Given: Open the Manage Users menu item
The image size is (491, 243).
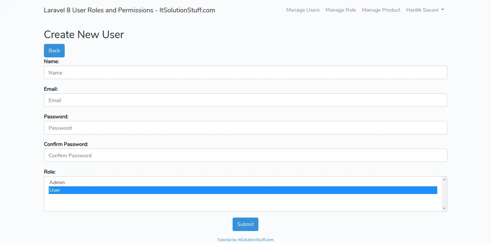Looking at the screenshot, I should [x=303, y=10].
